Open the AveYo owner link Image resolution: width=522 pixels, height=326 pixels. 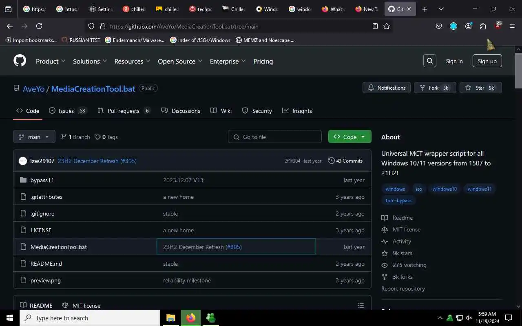(33, 88)
